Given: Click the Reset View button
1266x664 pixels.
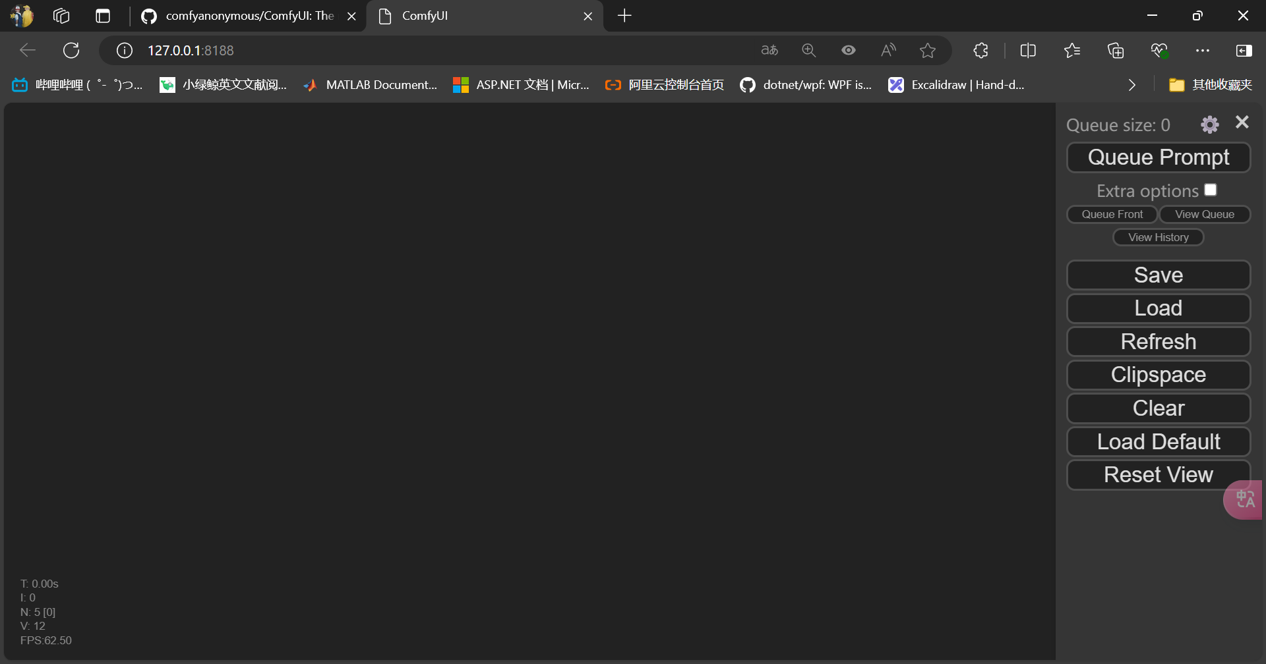Looking at the screenshot, I should 1159,475.
